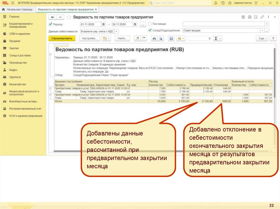Expand the Данные себестоимости dropdown

click(116, 31)
